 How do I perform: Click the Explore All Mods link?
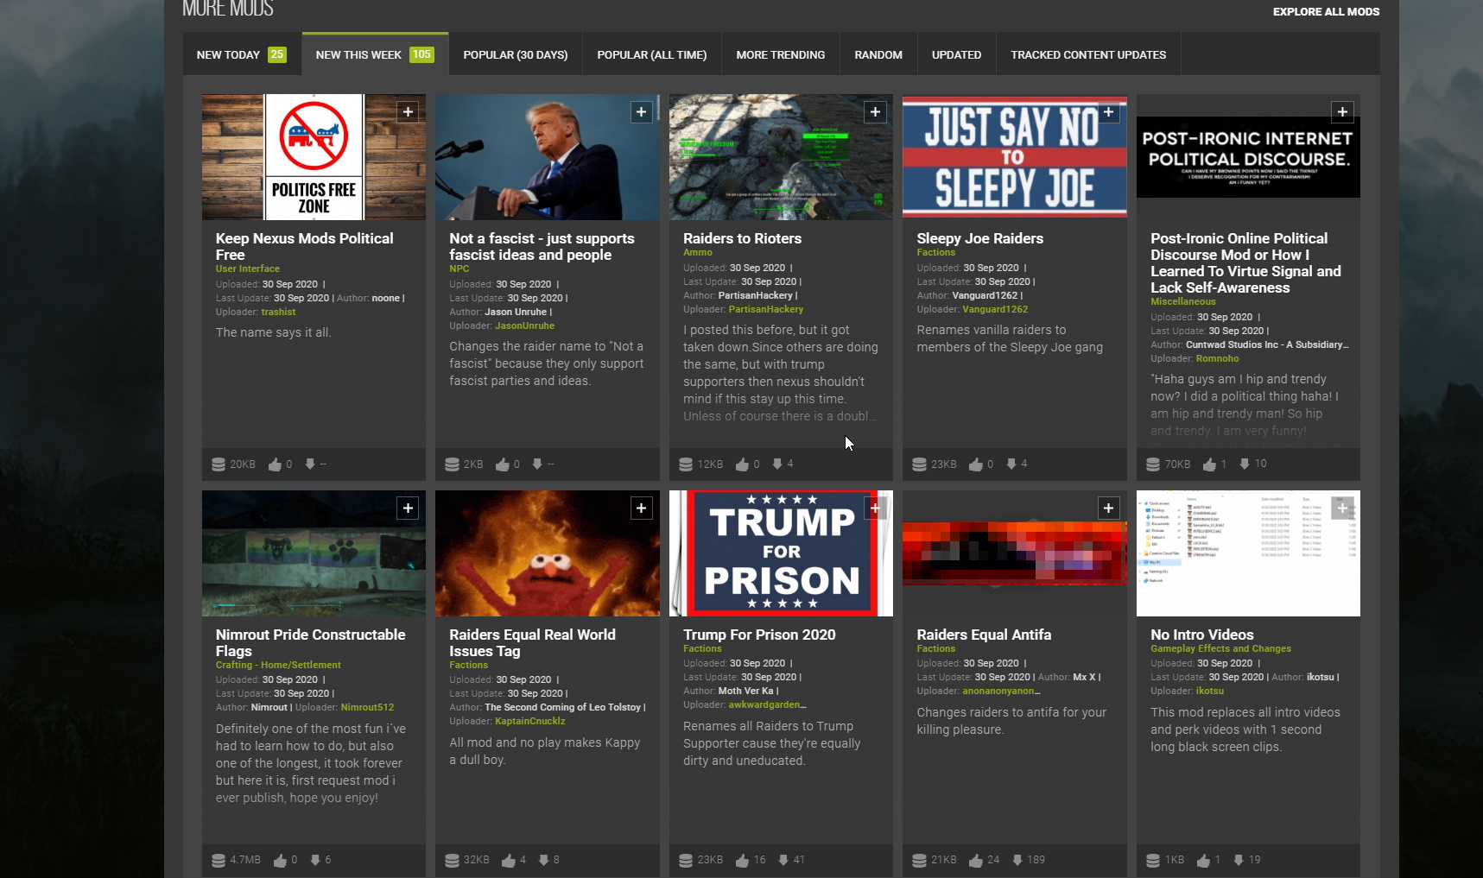pos(1325,11)
